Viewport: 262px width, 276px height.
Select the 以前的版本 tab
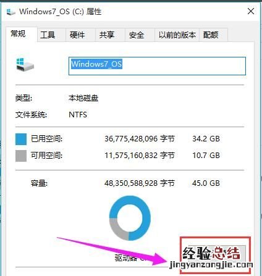tap(177, 35)
